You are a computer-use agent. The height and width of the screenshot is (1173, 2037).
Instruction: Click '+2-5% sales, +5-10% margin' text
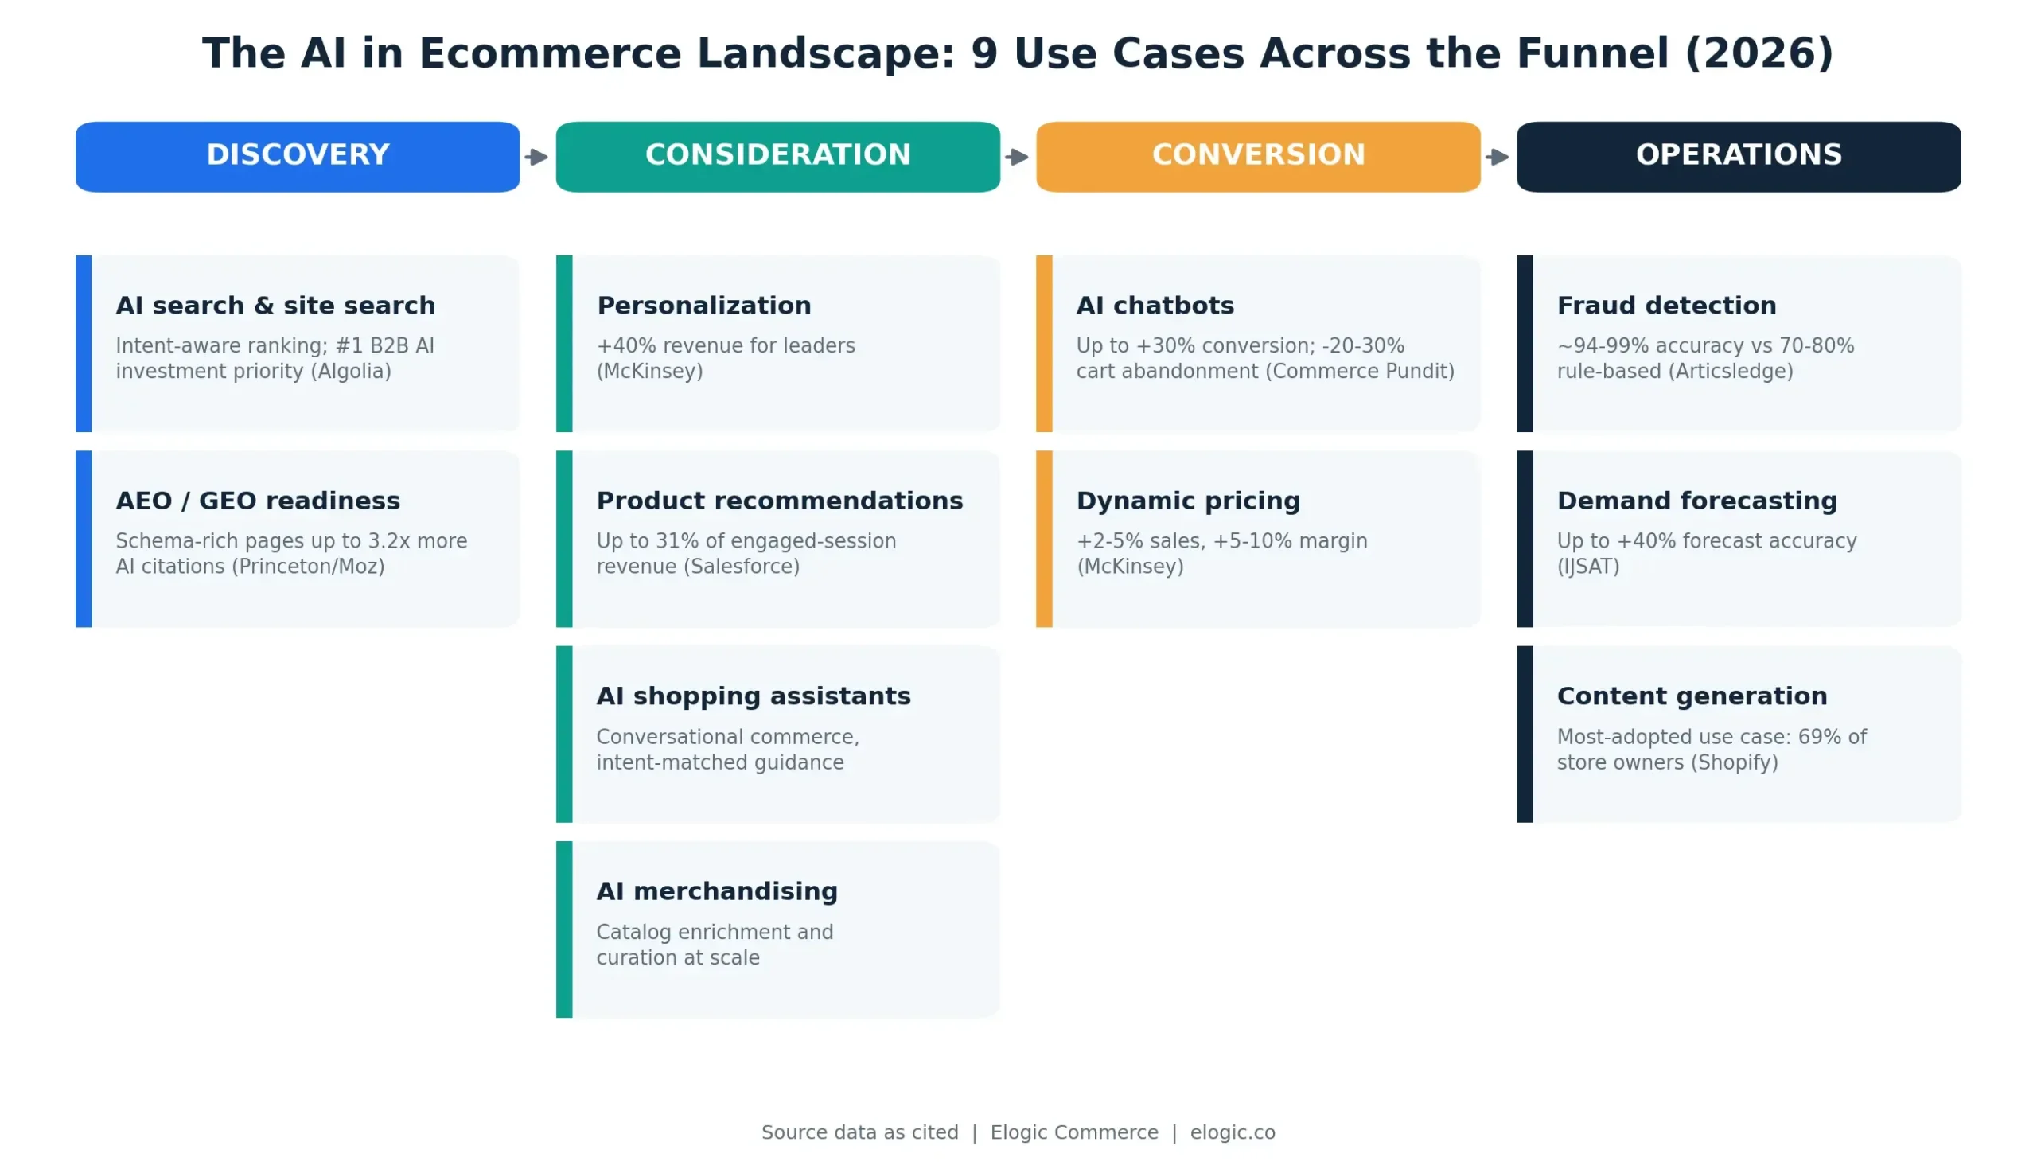pyautogui.click(x=1221, y=553)
